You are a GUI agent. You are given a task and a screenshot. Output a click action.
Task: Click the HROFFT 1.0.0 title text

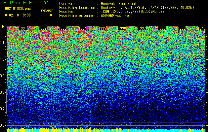tap(26, 3)
